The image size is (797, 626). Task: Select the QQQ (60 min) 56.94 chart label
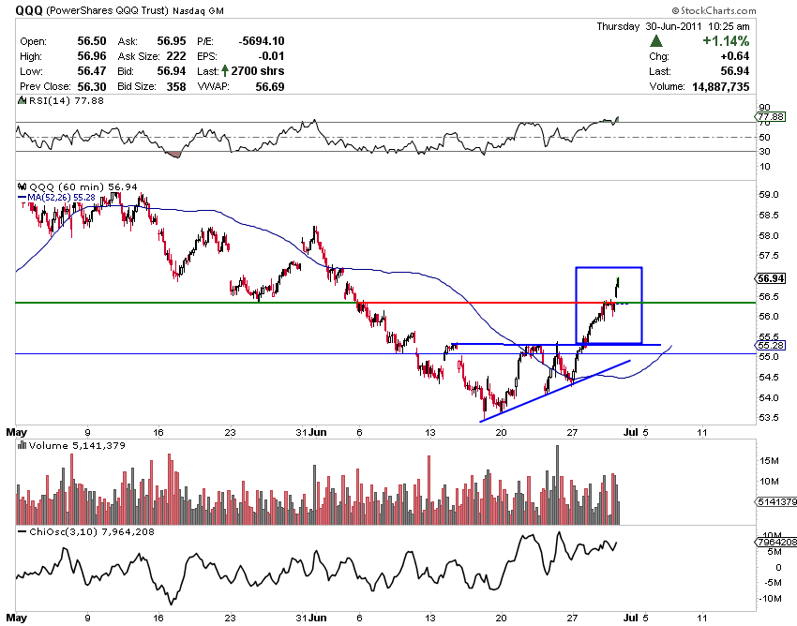click(x=83, y=187)
